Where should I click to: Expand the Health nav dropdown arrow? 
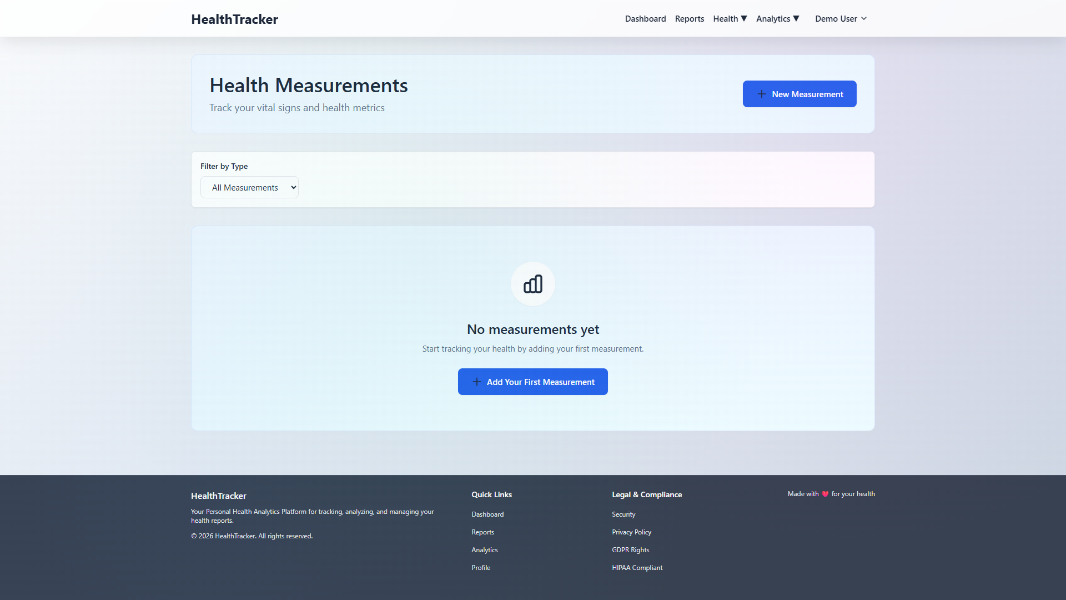(744, 19)
